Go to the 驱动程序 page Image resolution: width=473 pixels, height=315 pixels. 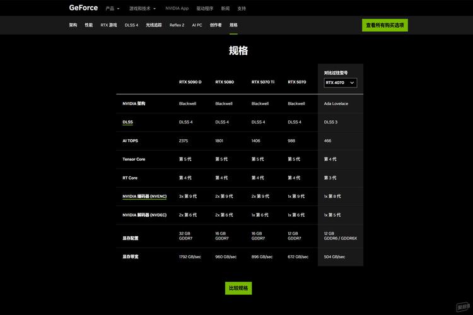[205, 9]
